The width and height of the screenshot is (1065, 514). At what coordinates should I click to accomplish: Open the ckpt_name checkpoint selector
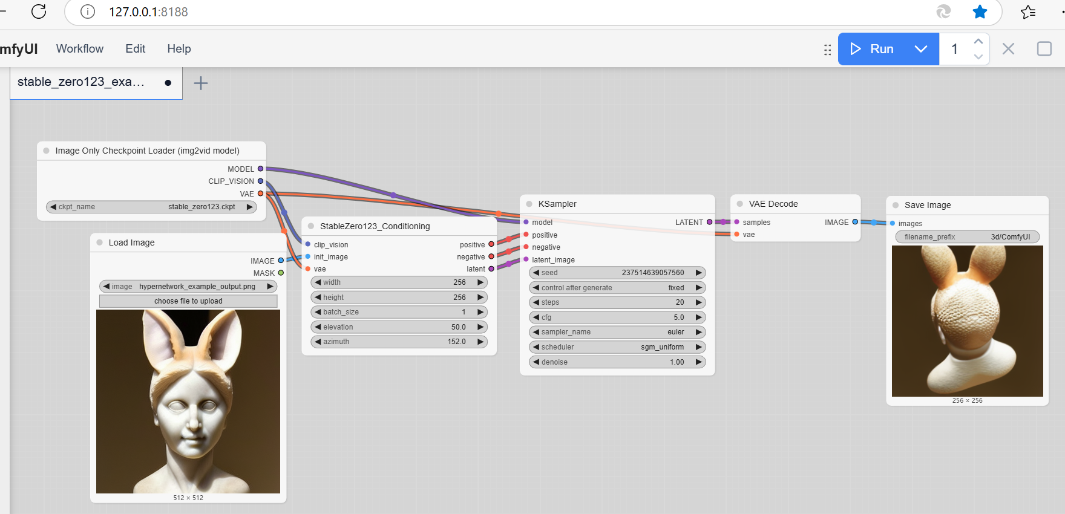tap(151, 207)
